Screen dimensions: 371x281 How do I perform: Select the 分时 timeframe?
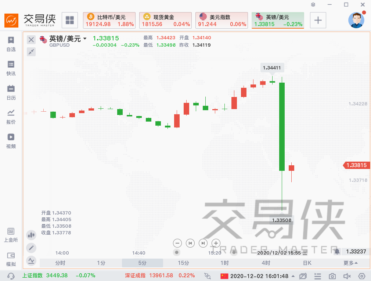pos(60,263)
